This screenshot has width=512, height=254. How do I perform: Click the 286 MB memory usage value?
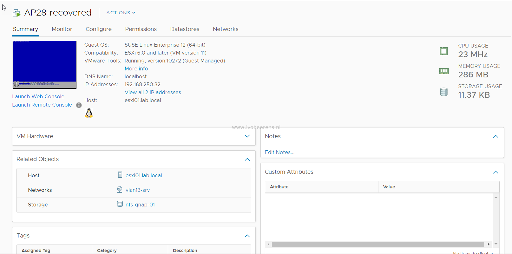[x=473, y=75]
